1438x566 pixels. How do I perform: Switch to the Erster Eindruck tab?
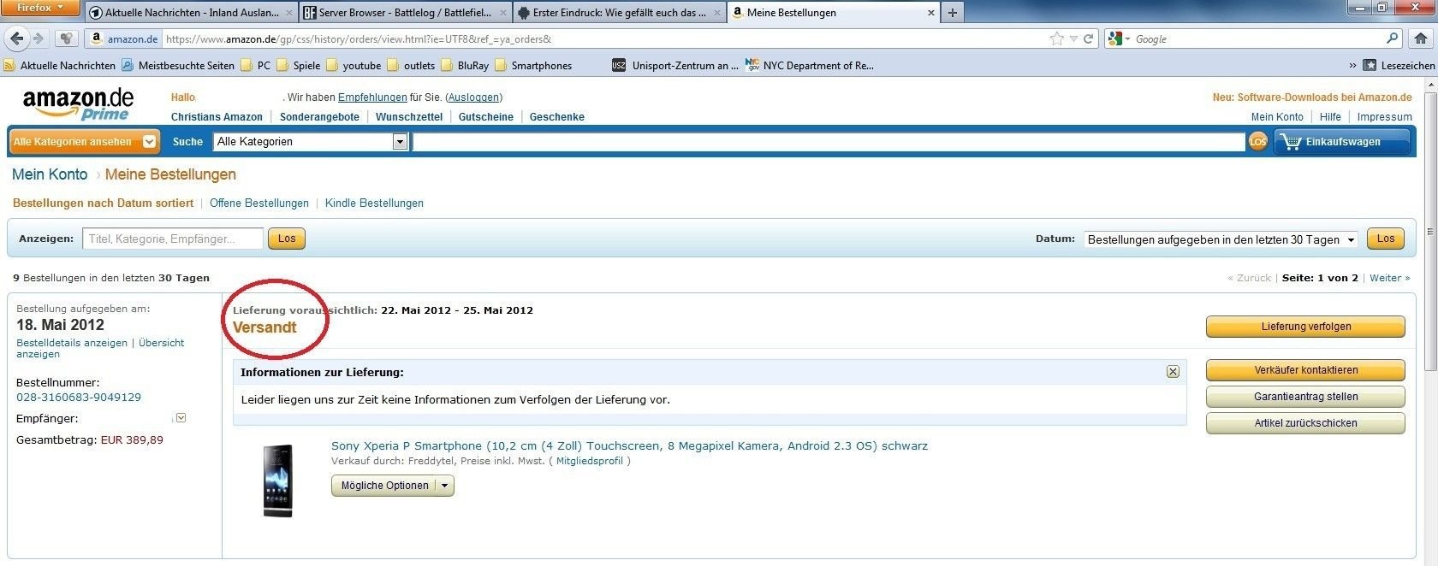pos(620,13)
